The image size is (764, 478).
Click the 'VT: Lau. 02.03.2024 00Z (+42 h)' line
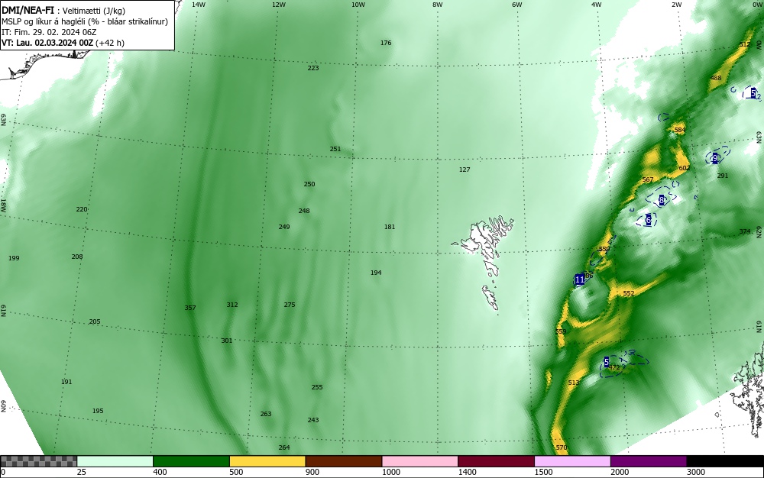pos(63,43)
